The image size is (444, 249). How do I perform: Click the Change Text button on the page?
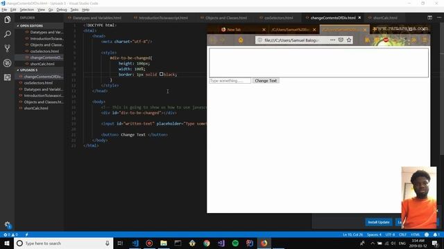click(266, 81)
